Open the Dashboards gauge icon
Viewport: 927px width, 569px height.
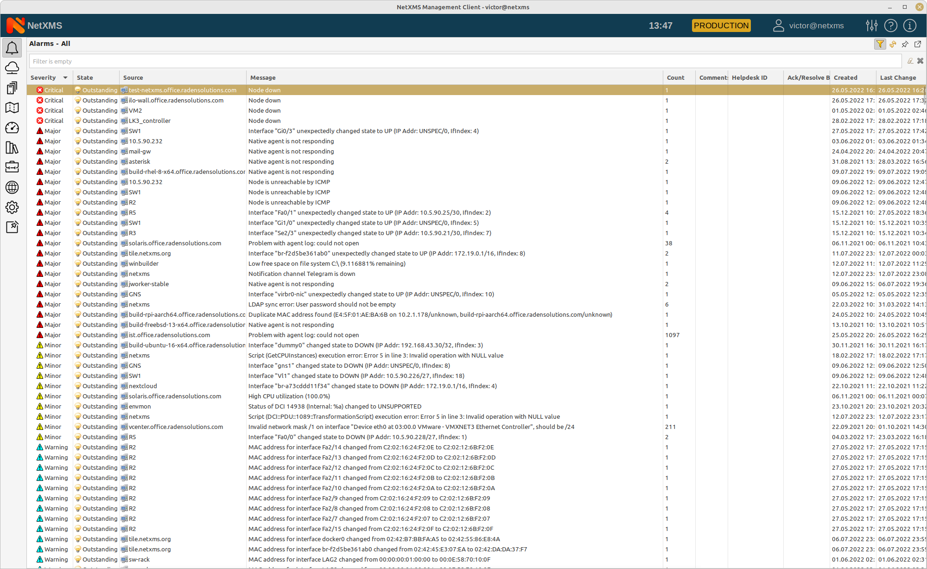pyautogui.click(x=12, y=128)
